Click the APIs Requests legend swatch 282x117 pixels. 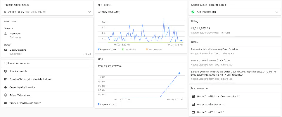tap(98, 104)
